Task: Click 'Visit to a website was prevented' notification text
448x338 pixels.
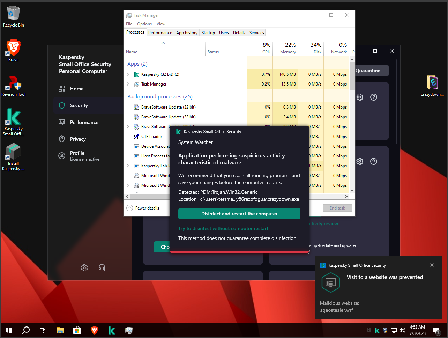Action: click(385, 277)
